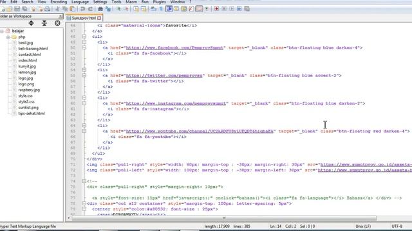Open Replace dialog from toolbar
412x231 pixels.
point(108,9)
